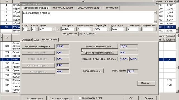This screenshot has width=179, height=100.
Task: Click the quality check value 8,00
Action: pos(129,52)
